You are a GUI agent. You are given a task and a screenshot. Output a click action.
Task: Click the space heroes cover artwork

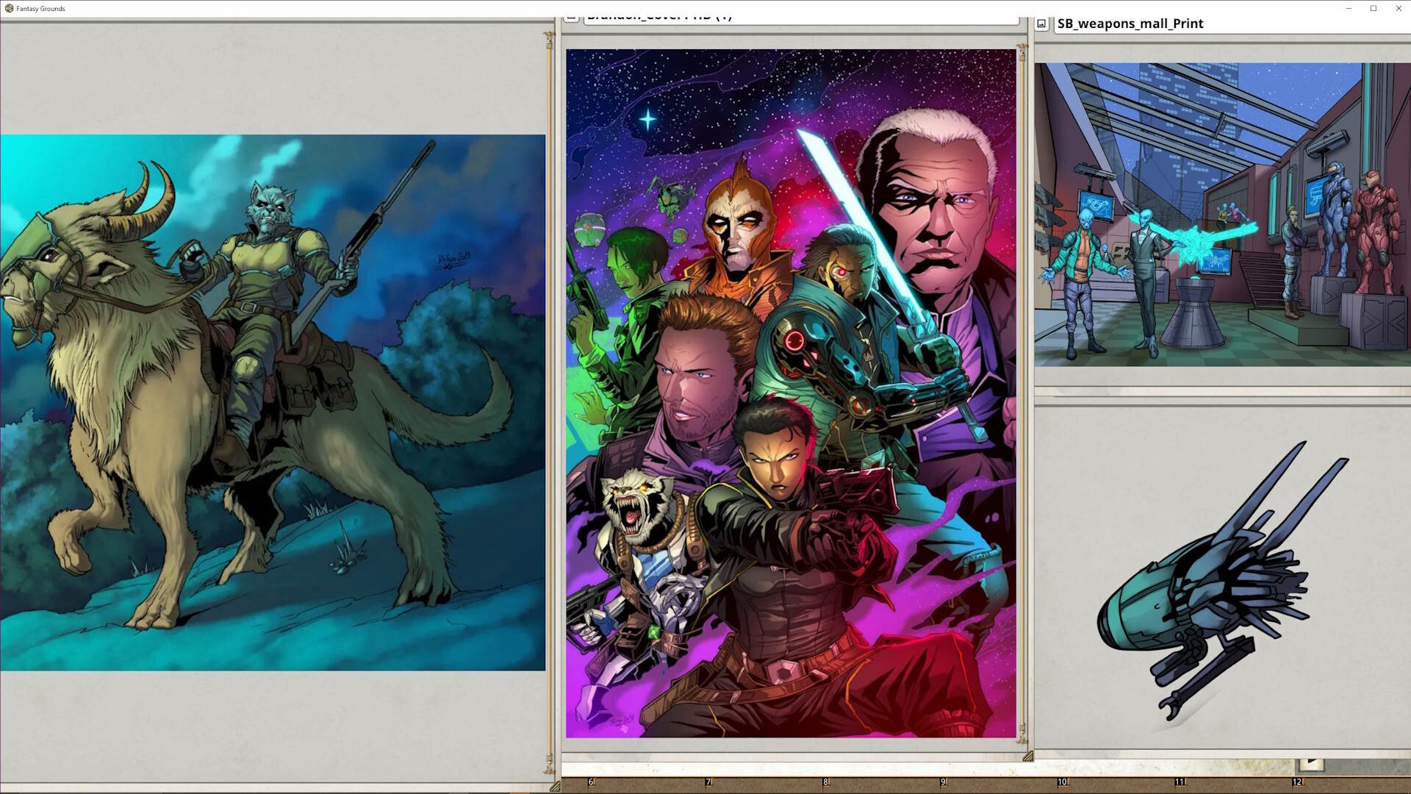tap(791, 393)
